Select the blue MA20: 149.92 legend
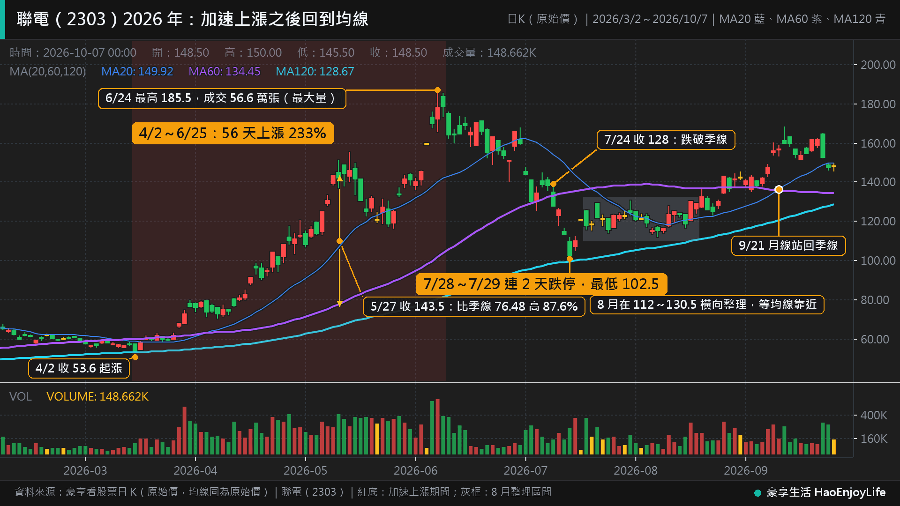 (x=137, y=71)
